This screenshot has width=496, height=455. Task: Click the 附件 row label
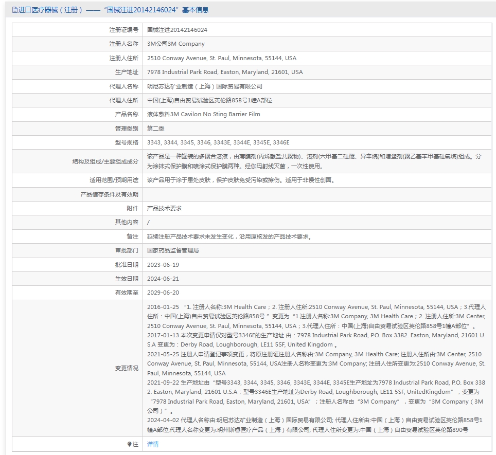(x=132, y=208)
